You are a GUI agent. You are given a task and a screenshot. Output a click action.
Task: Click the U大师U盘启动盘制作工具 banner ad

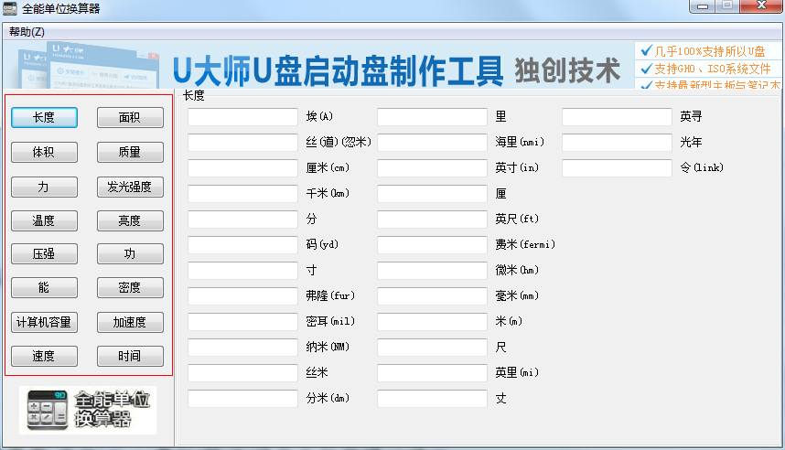point(393,66)
